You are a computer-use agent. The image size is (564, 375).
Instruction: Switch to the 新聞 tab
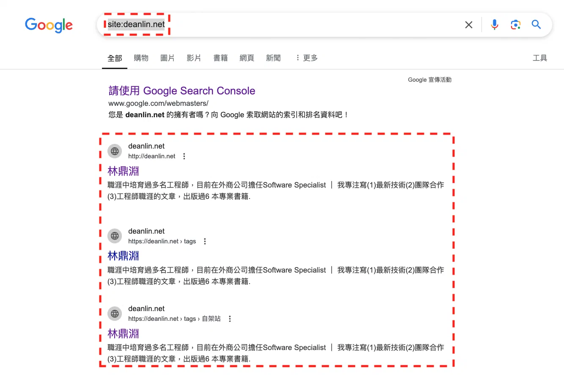273,58
